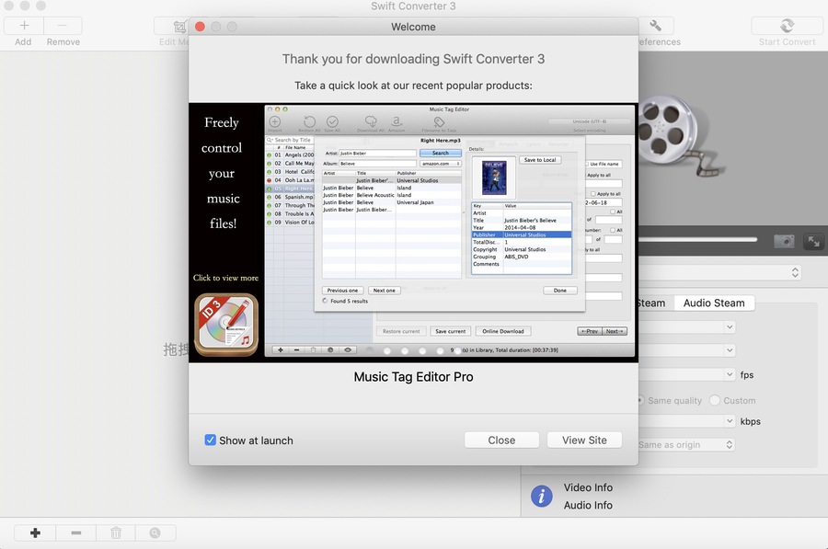Image resolution: width=828 pixels, height=549 pixels.
Task: Switch to the Audio Steam tab
Action: (714, 303)
